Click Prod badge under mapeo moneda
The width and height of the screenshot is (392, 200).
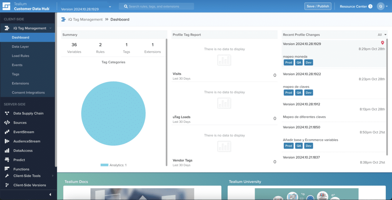point(289,62)
